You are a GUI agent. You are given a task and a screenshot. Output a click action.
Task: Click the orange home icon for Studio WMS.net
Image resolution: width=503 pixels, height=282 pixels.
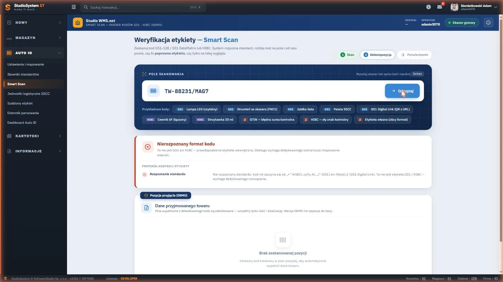coord(78,23)
